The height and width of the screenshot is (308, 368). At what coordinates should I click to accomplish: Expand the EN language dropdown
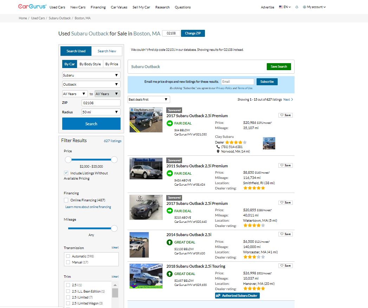click(287, 7)
